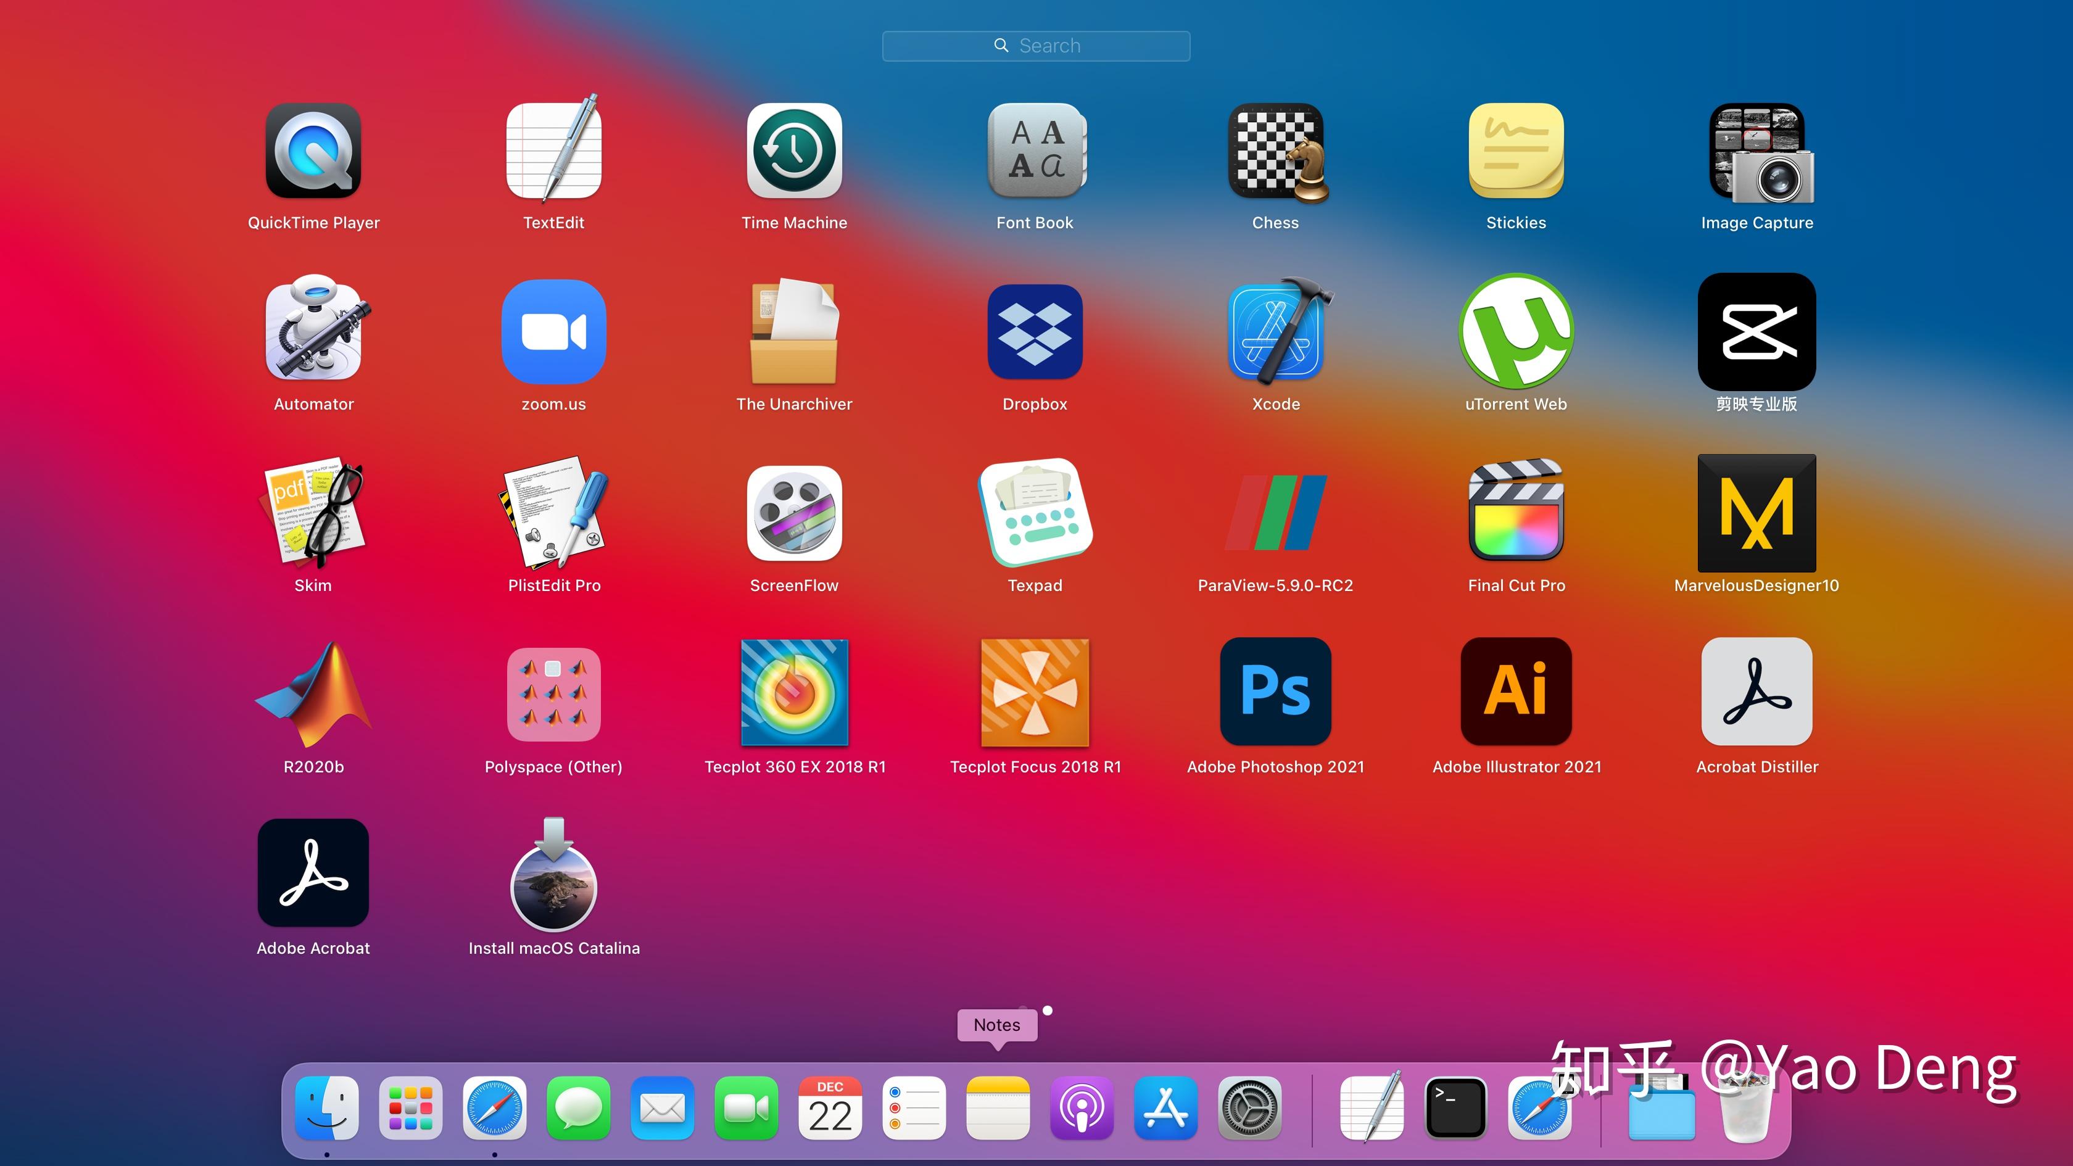The image size is (2073, 1166).
Task: Open the Calendar icon showing DEC 22
Action: [830, 1108]
